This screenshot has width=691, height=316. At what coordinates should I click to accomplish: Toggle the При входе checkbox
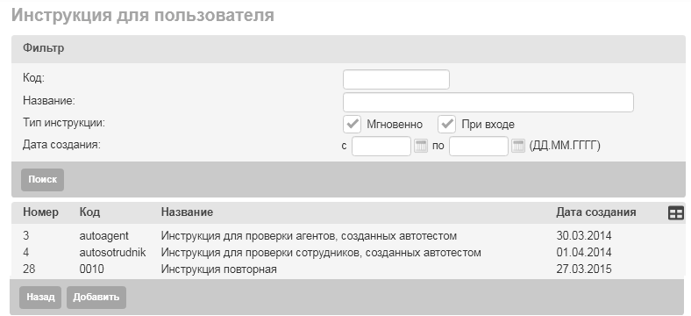447,124
